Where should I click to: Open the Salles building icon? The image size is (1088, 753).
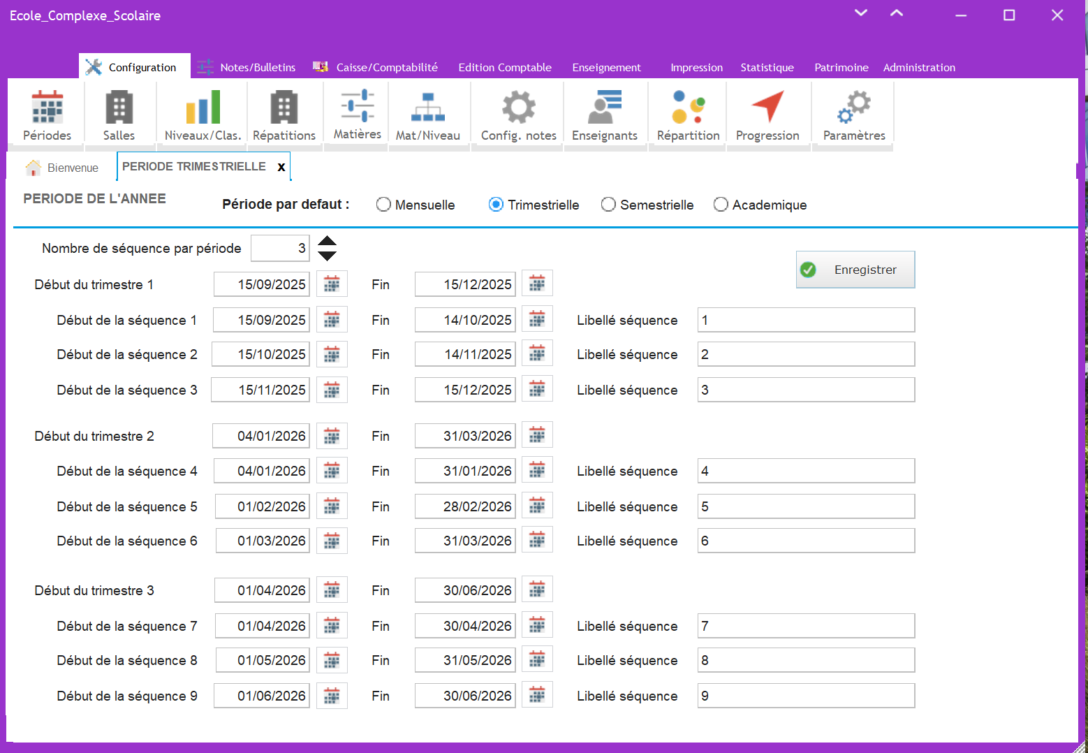(119, 108)
